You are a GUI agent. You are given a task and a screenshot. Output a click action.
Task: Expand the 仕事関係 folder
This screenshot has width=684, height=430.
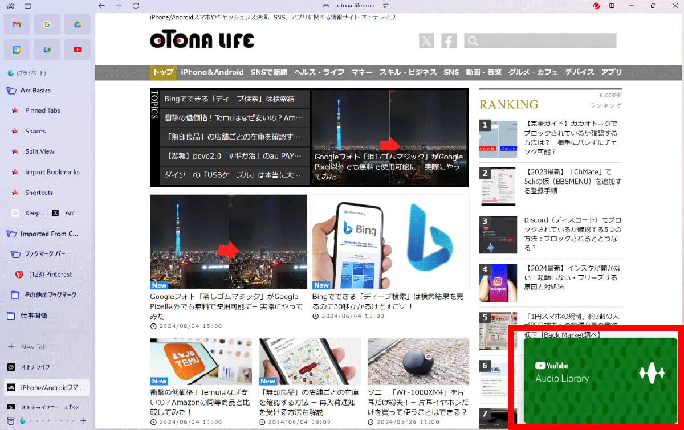click(11, 315)
